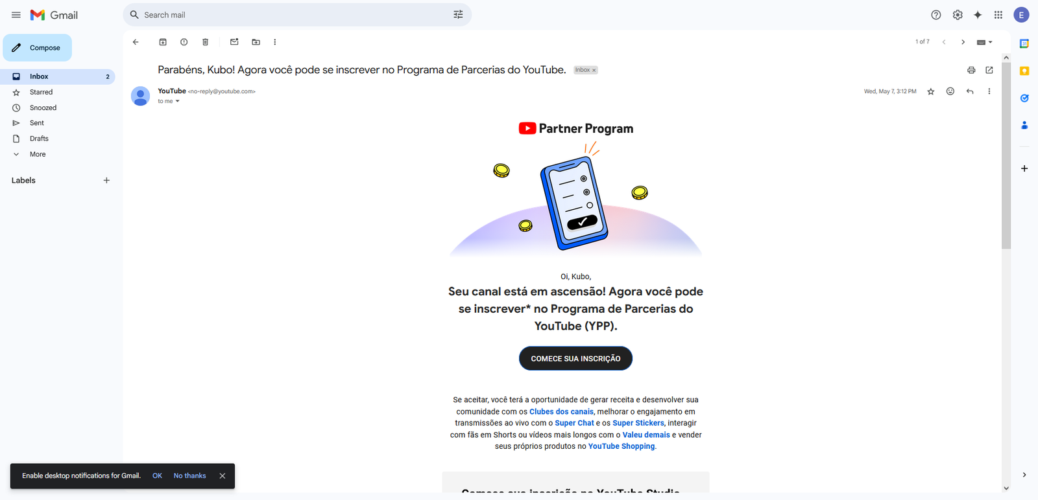Open the email in a new window
The height and width of the screenshot is (500, 1038).
[989, 70]
